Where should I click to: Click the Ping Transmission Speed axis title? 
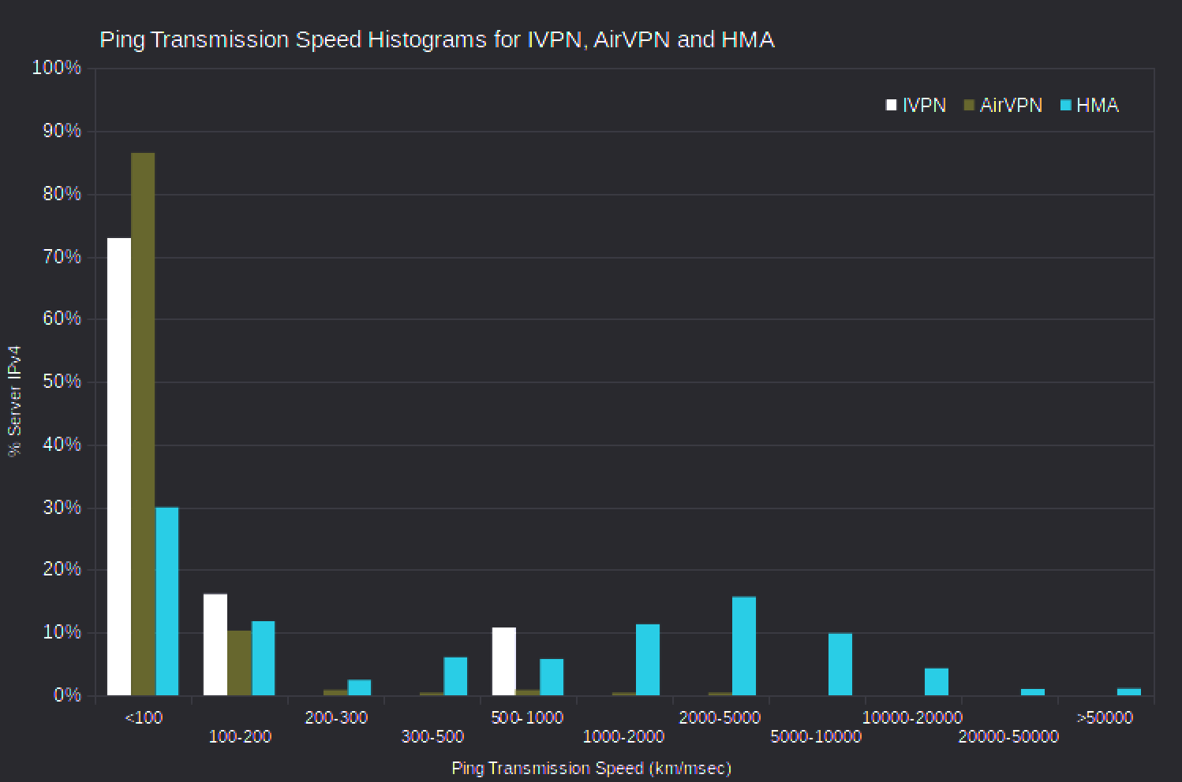tap(592, 768)
